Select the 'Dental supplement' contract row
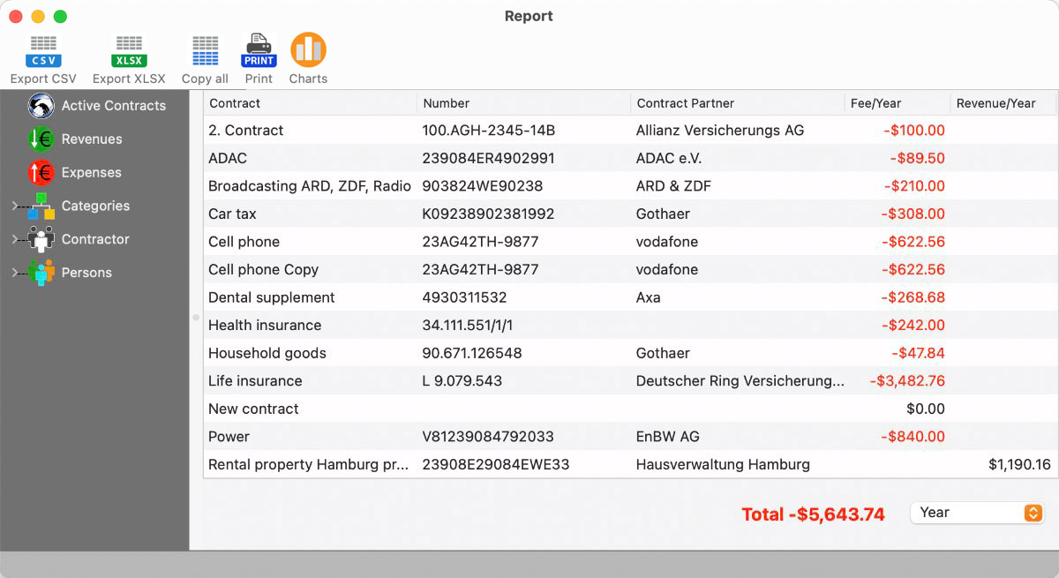Screen dimensions: 1059x578 630,297
